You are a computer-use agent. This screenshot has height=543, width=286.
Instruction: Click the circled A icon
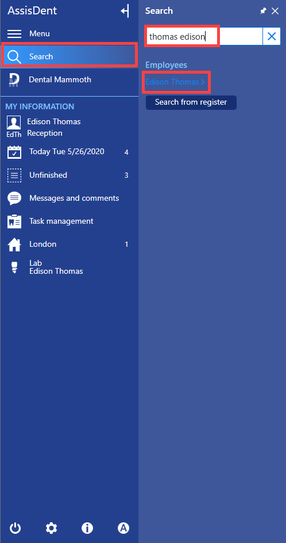(x=123, y=528)
